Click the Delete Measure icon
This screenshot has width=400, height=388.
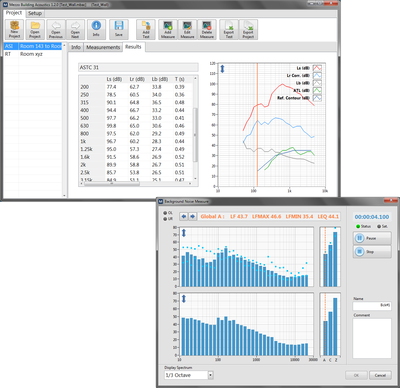tap(207, 30)
